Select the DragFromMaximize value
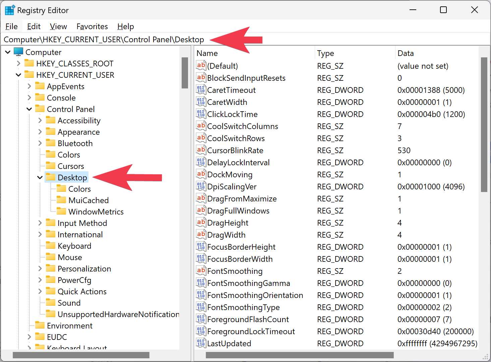The image size is (491, 362). pos(242,199)
